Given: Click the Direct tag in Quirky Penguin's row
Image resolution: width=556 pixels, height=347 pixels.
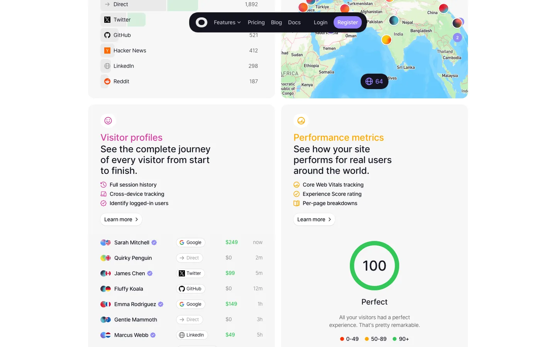Looking at the screenshot, I should click(190, 258).
